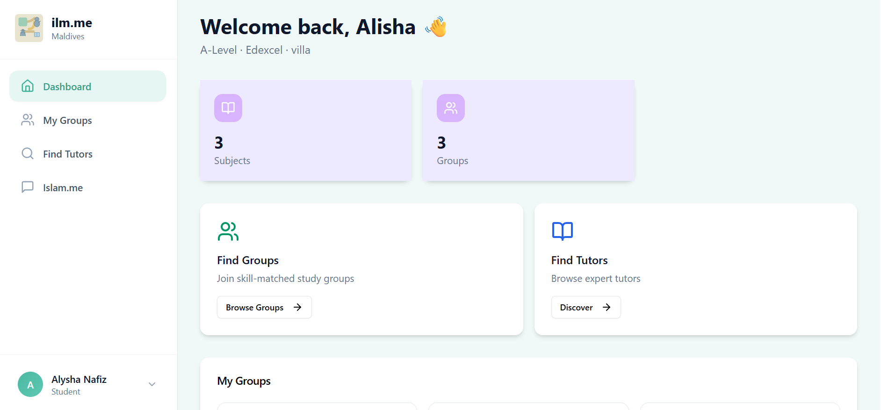This screenshot has width=881, height=410.
Task: Click the Find Tutors magnifier icon
Action: pos(27,153)
